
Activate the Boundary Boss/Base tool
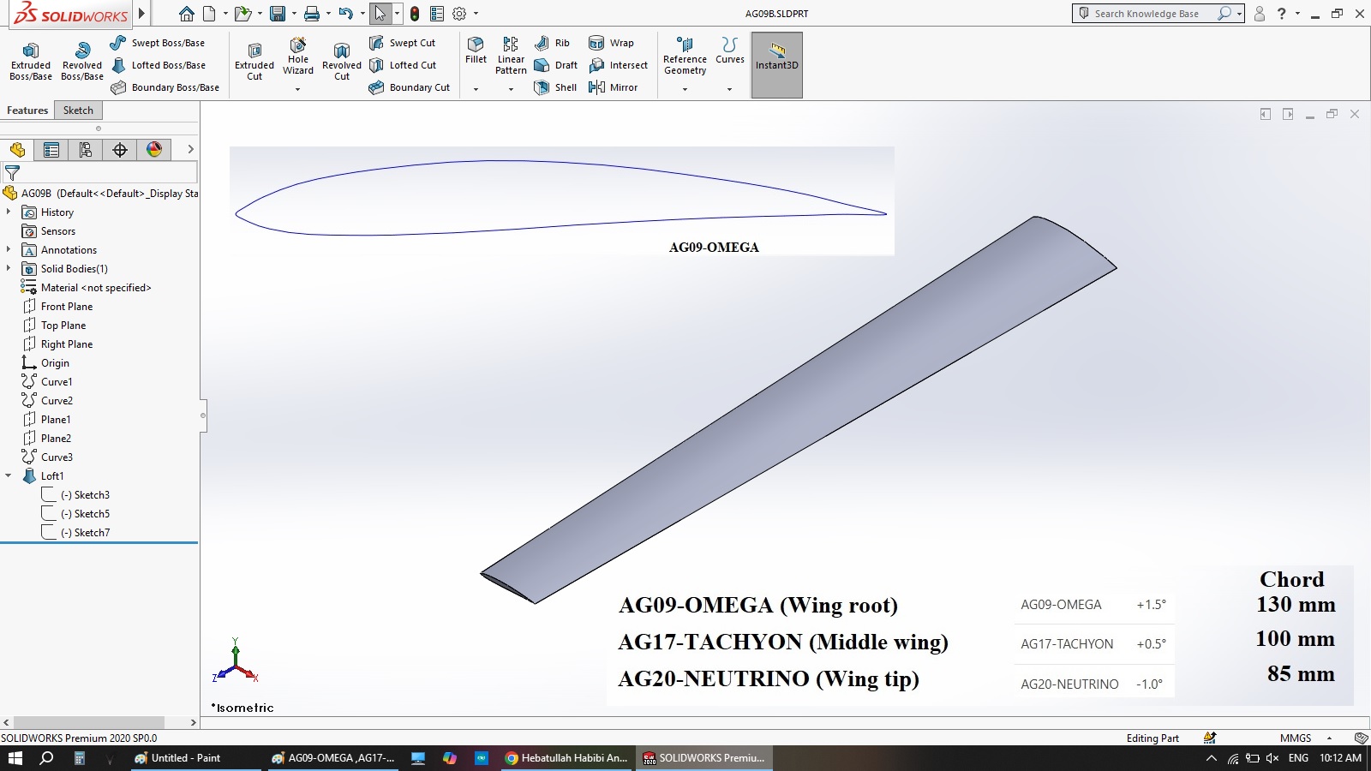165,87
